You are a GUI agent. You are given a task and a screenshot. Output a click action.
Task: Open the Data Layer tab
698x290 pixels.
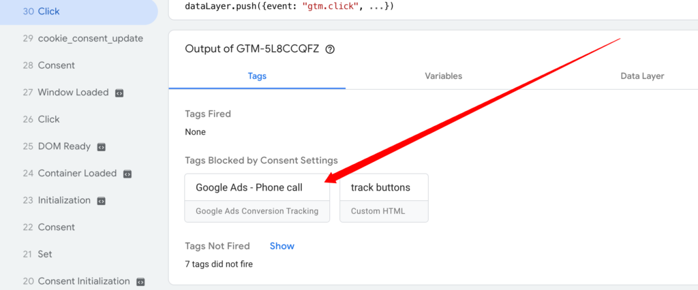(641, 76)
